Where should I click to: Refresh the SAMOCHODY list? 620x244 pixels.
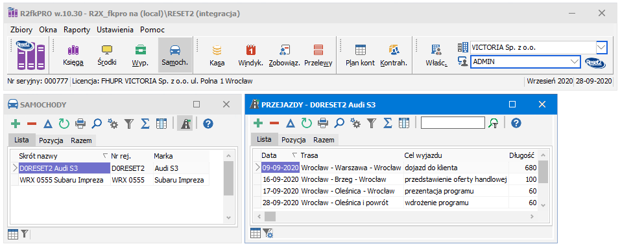coord(64,124)
